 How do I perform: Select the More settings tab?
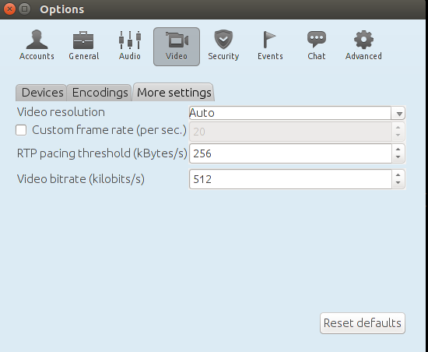tap(174, 93)
